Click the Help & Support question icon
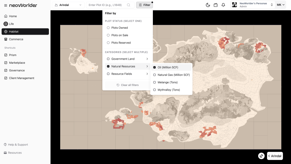 tap(5, 144)
